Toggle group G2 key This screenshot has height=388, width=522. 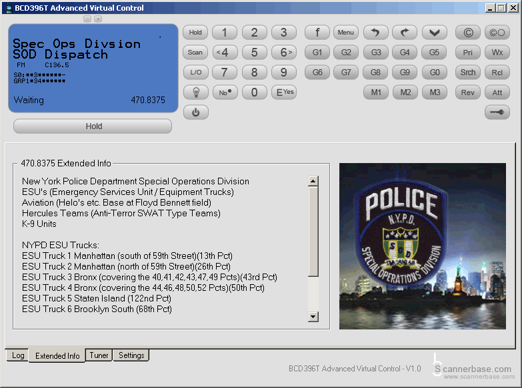[346, 52]
